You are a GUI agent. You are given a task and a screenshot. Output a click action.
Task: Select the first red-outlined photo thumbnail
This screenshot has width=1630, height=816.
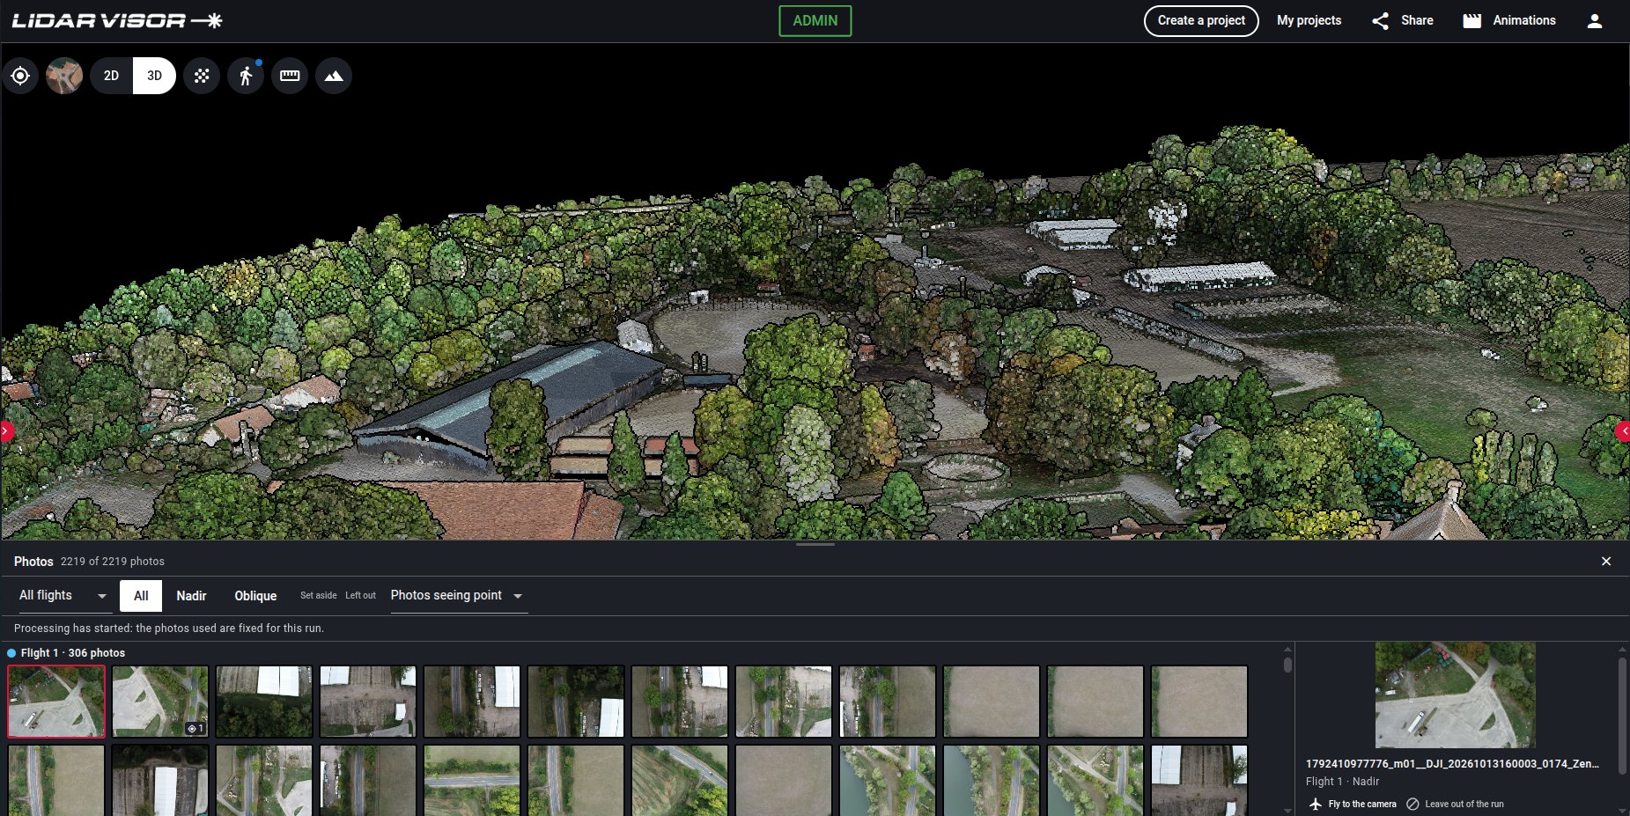click(x=56, y=702)
